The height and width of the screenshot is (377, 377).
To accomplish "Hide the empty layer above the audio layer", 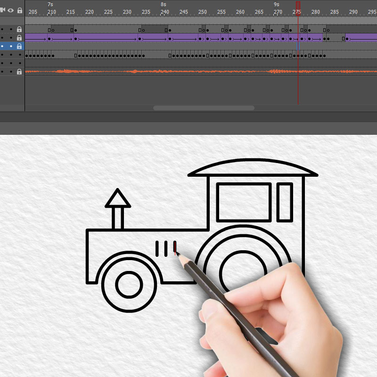I will 11,63.
